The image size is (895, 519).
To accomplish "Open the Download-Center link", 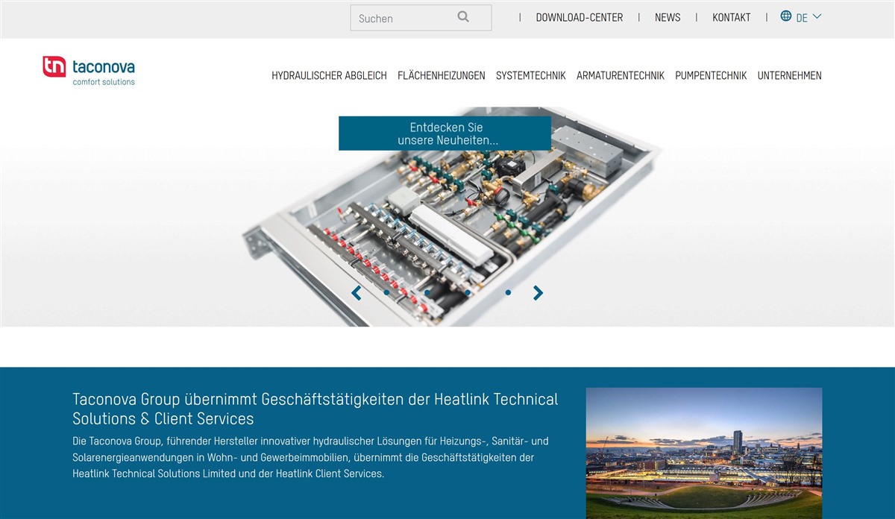I will 580,17.
